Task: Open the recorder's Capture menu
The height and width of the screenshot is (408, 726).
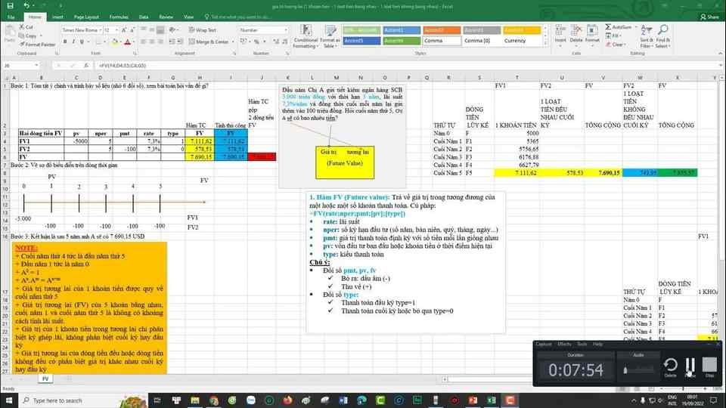Action: click(544, 345)
